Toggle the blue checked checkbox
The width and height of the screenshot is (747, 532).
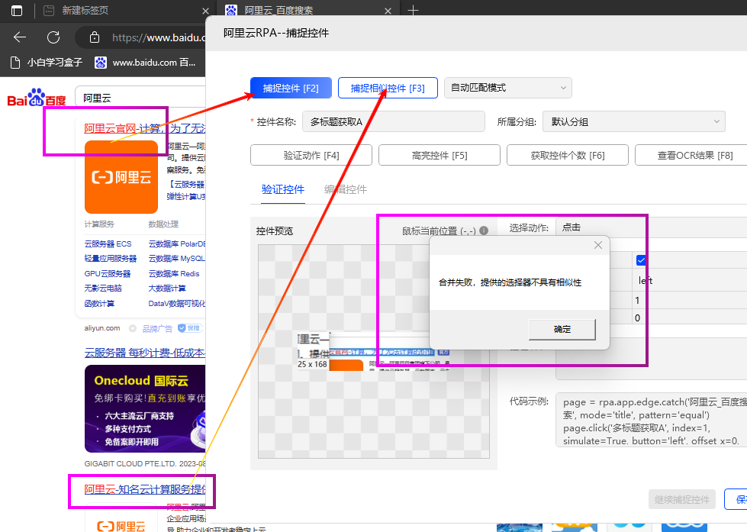point(641,260)
